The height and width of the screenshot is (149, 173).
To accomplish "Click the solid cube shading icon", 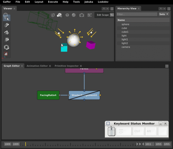I will coord(67,15).
